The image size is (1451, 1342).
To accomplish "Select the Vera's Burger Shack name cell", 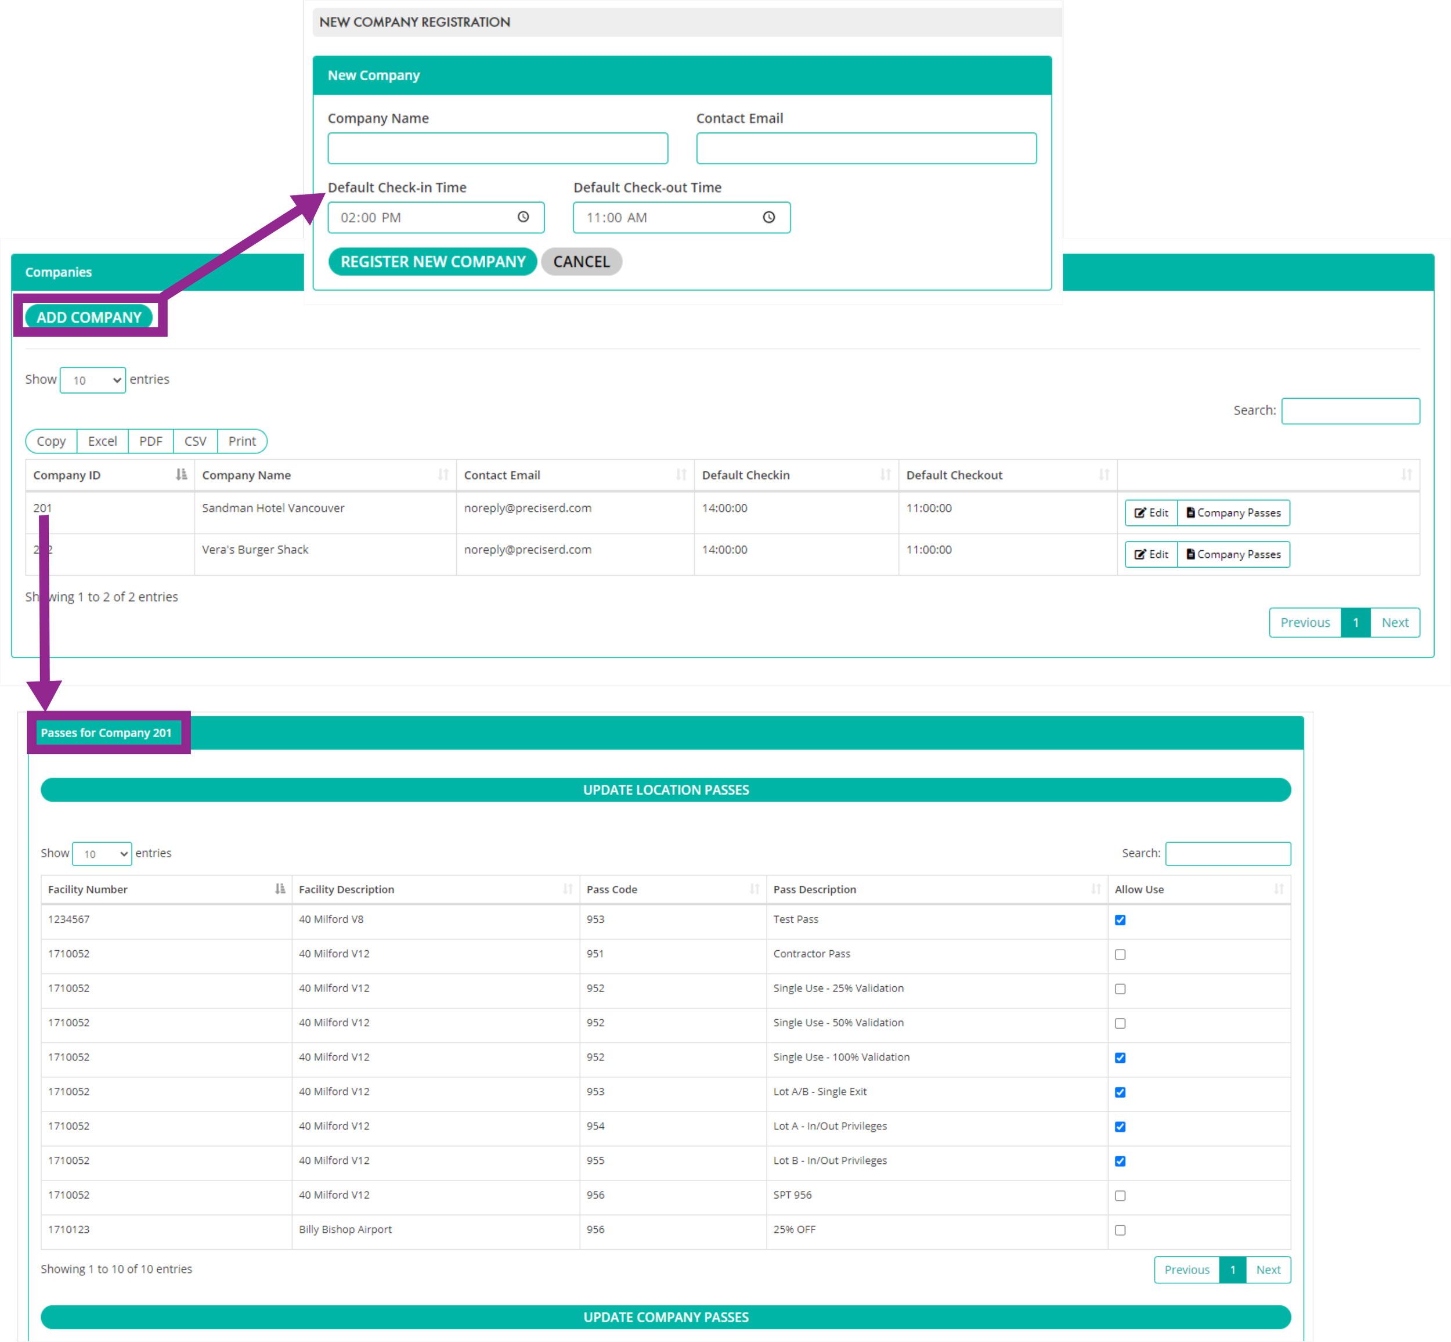I will (x=326, y=554).
